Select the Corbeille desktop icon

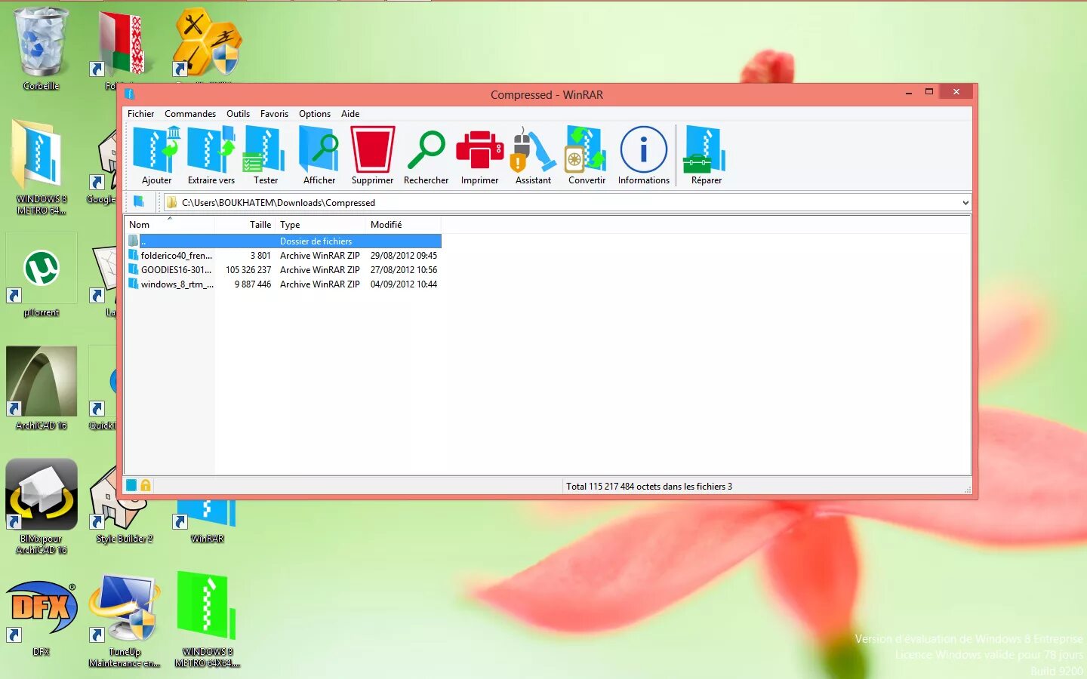pos(41,48)
